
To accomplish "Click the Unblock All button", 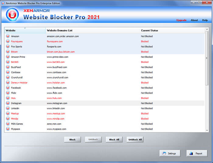I will [135, 139].
